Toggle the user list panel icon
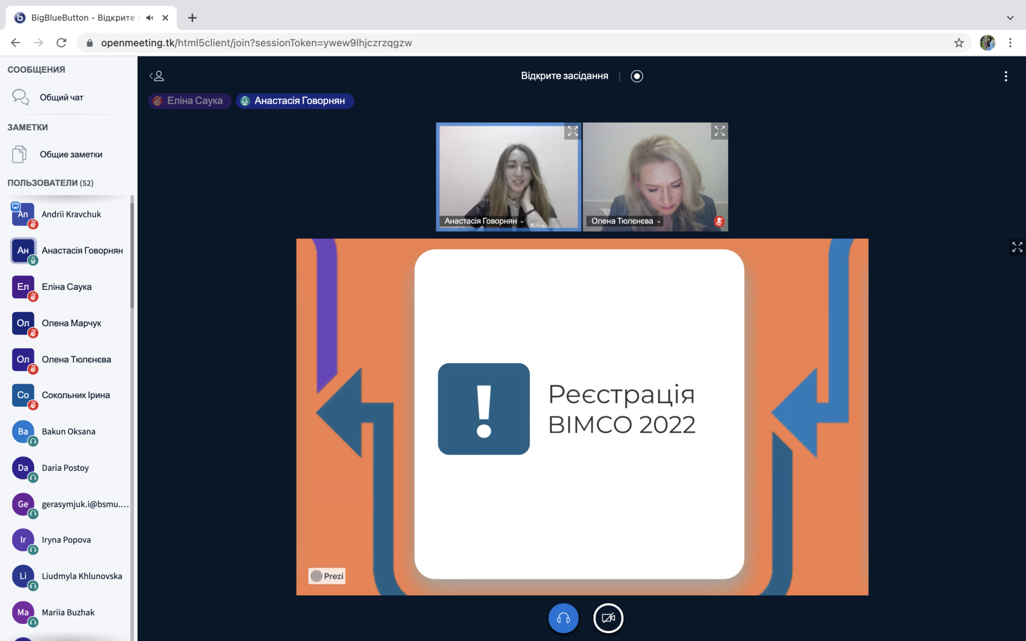This screenshot has width=1026, height=641. pyautogui.click(x=157, y=76)
